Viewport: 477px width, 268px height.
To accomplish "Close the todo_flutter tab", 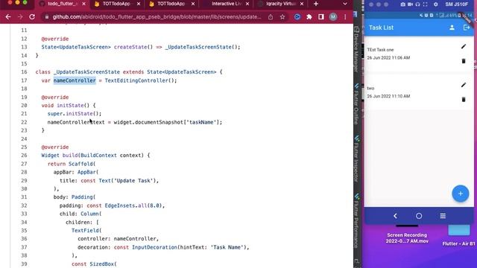I will 84,4.
